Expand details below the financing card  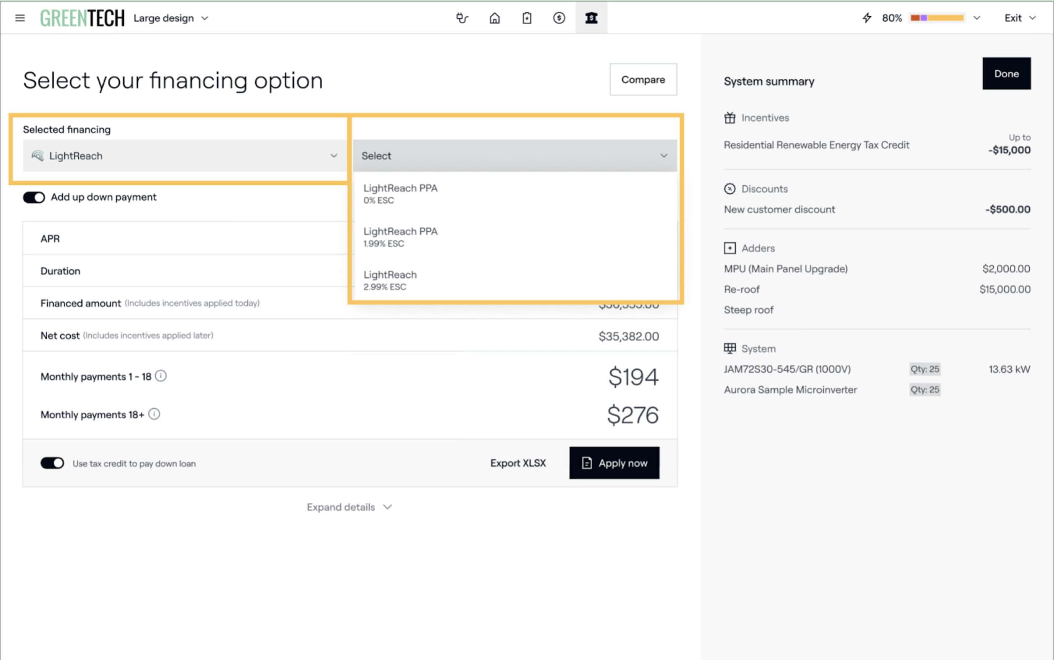(x=349, y=507)
